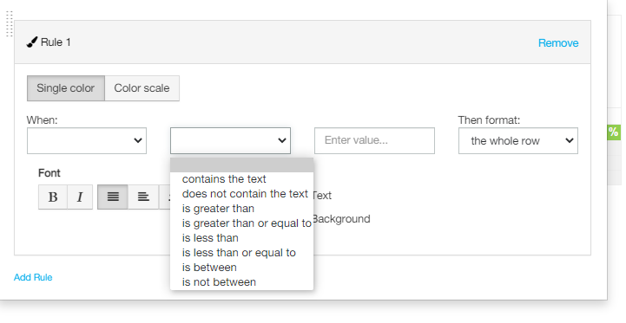The width and height of the screenshot is (626, 323).
Task: Toggle italic font formatting
Action: click(80, 197)
